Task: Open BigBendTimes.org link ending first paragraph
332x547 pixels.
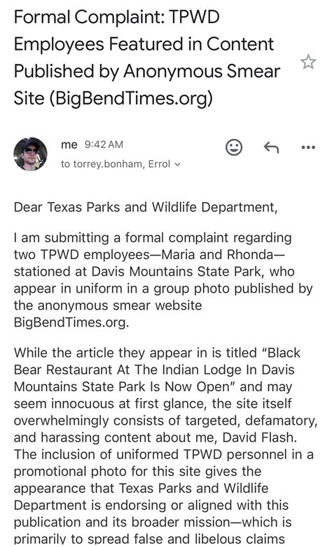Action: click(71, 322)
